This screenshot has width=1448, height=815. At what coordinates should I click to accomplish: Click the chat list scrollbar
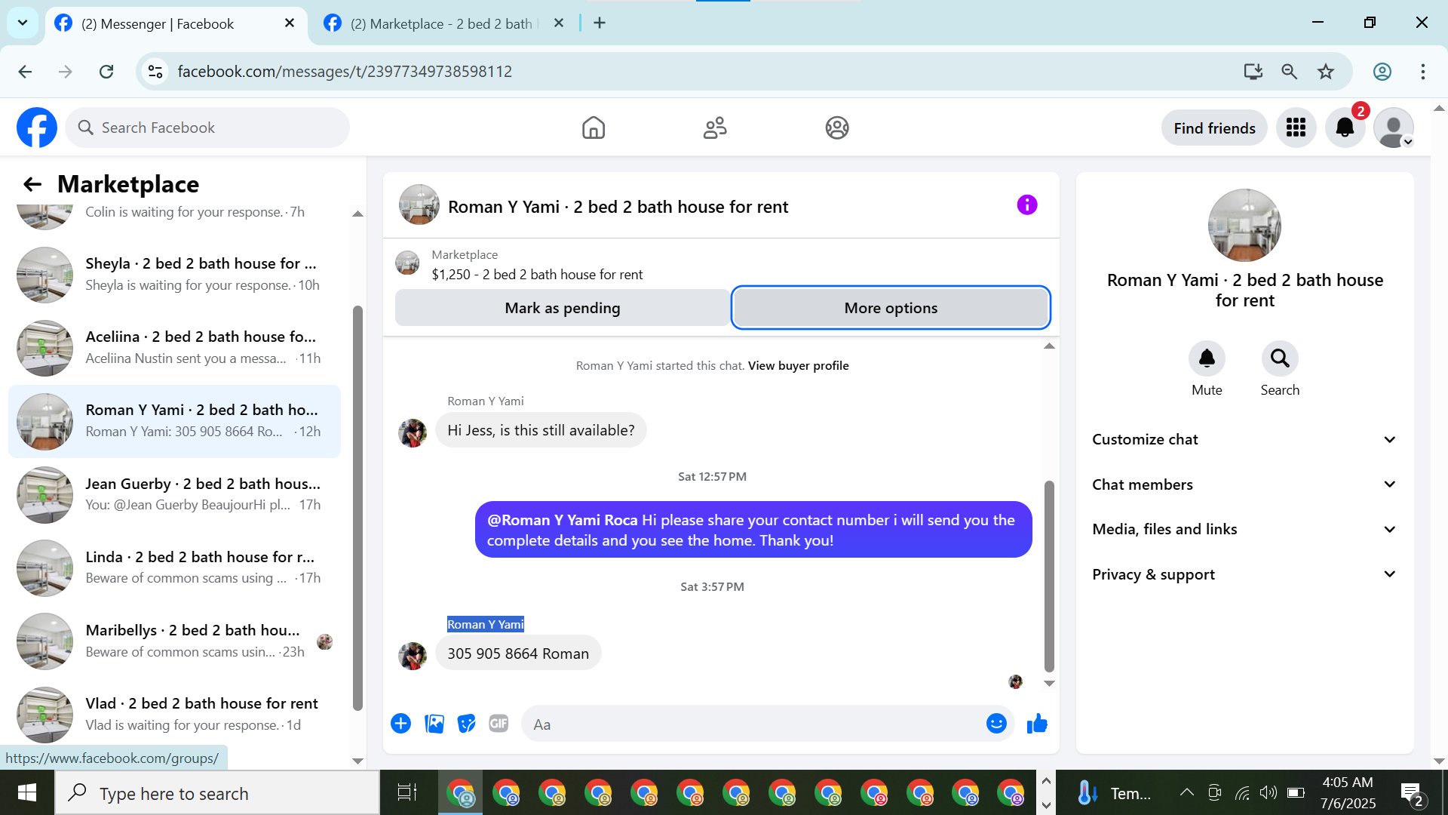tap(357, 507)
